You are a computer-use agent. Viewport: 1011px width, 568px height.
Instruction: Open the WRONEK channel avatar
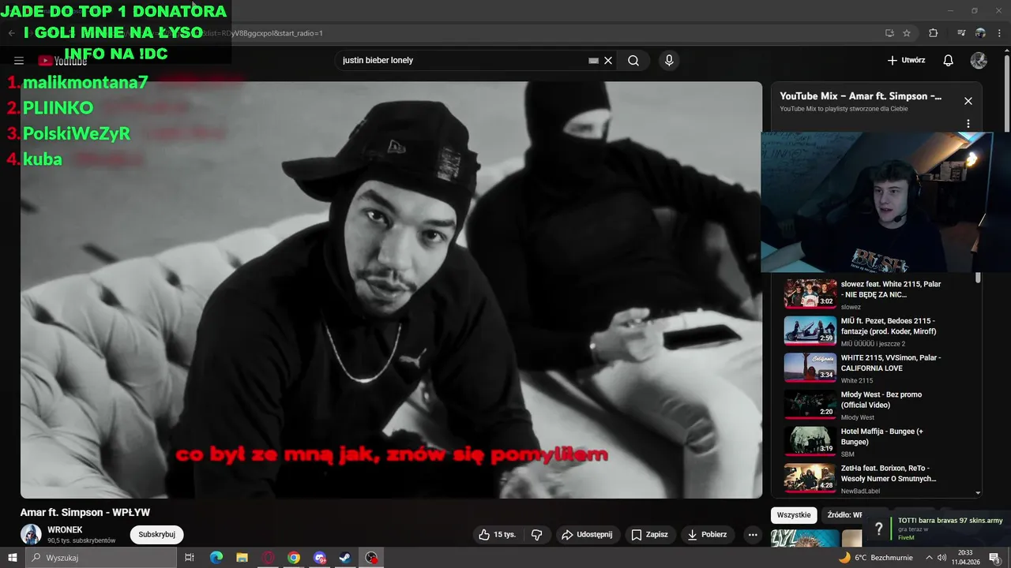coord(31,535)
